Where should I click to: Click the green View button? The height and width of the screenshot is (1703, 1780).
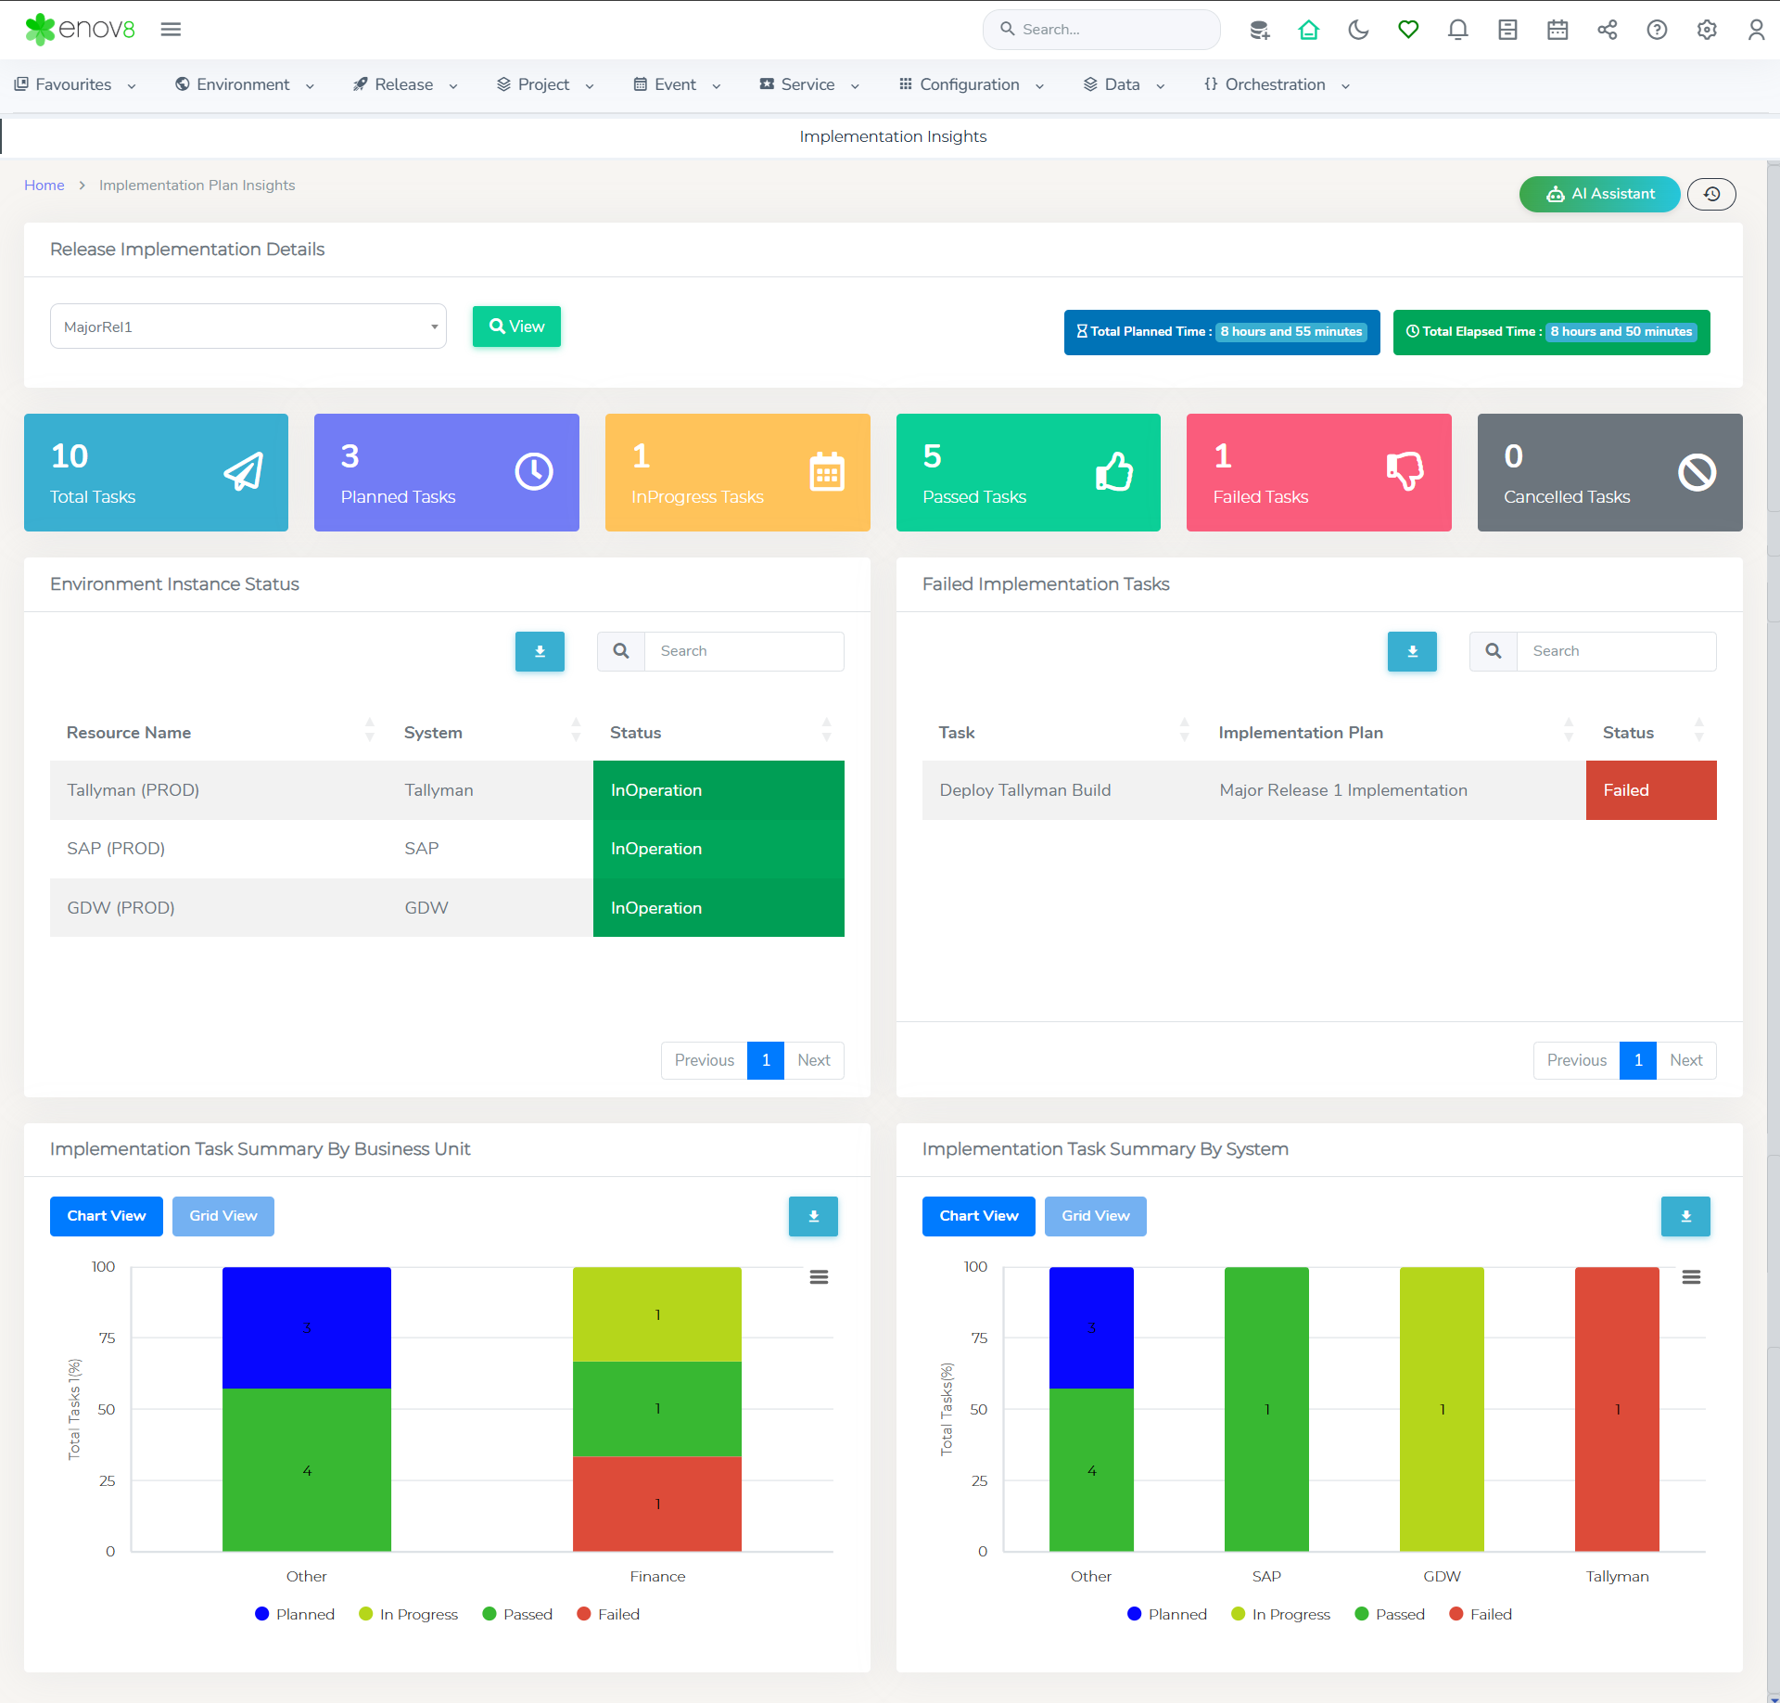516,327
